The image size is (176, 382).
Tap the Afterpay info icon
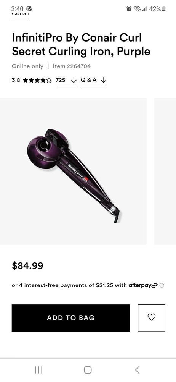coord(162,285)
